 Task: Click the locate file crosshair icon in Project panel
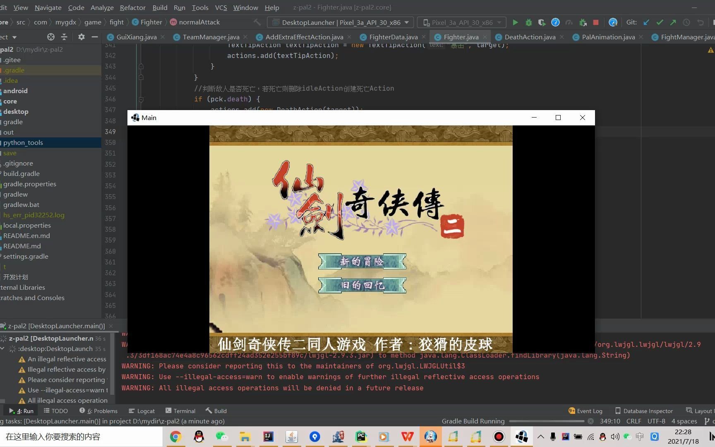pyautogui.click(x=50, y=37)
